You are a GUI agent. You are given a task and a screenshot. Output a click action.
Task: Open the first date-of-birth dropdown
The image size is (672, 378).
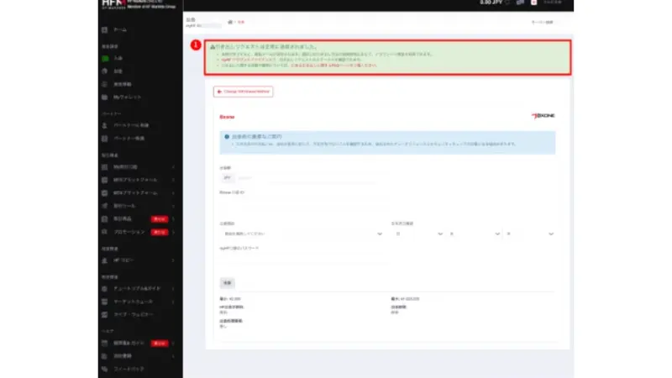(415, 234)
